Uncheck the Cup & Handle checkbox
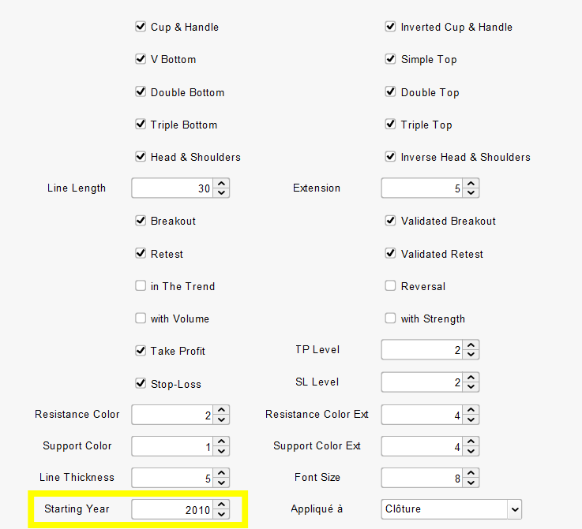This screenshot has height=529, width=582. click(141, 27)
